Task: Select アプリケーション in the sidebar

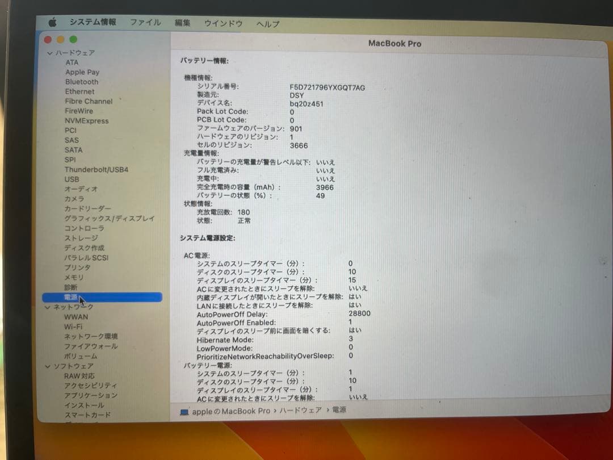Action: click(x=91, y=396)
